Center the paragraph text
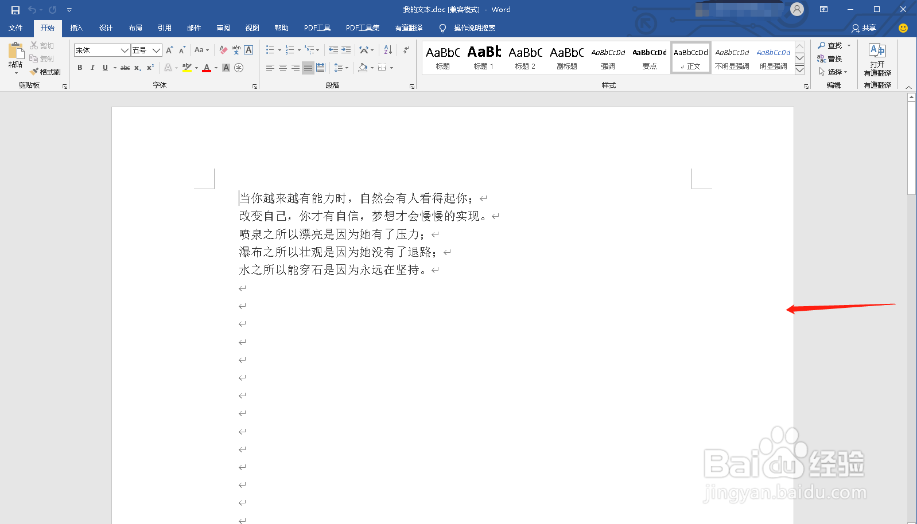 click(x=283, y=68)
